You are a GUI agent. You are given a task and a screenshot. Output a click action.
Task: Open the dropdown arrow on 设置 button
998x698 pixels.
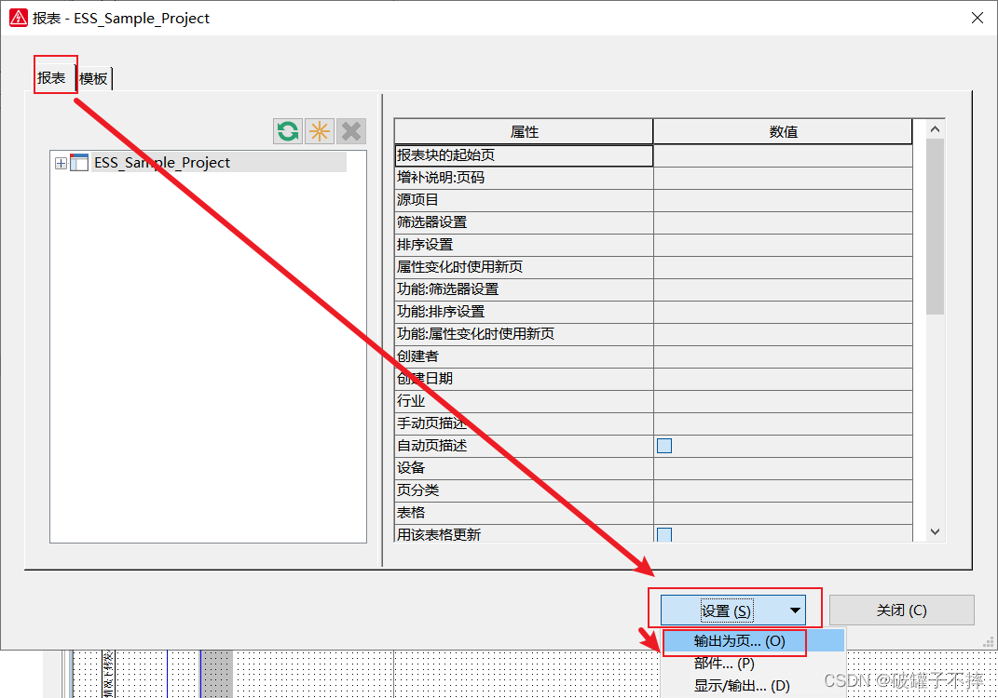coord(795,611)
